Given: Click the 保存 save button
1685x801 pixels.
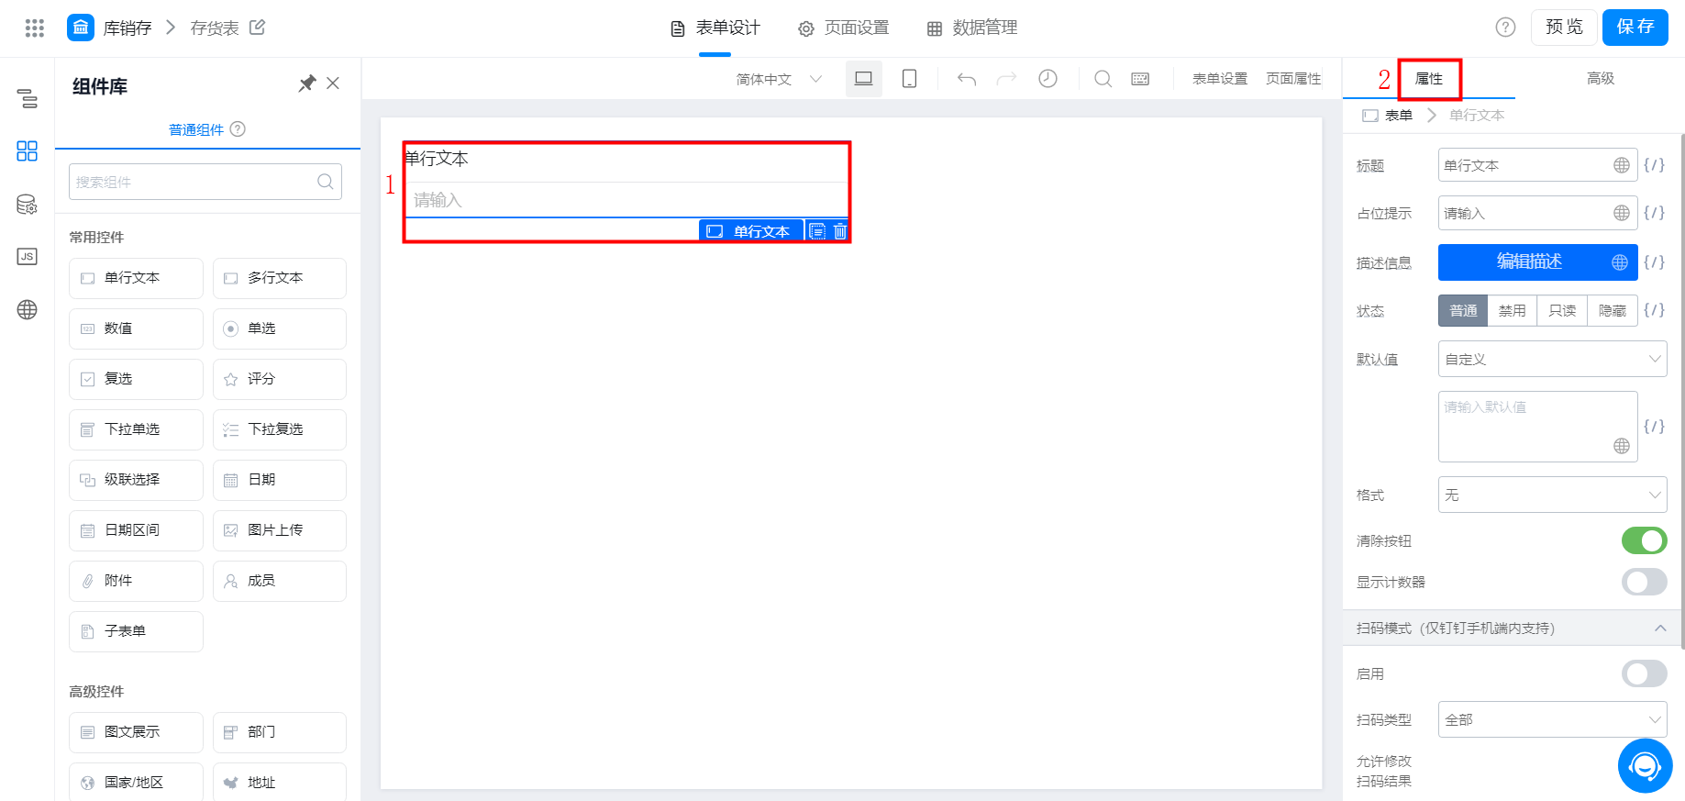Looking at the screenshot, I should pyautogui.click(x=1635, y=27).
